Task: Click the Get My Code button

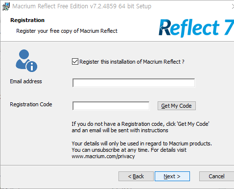Action: pos(177,106)
